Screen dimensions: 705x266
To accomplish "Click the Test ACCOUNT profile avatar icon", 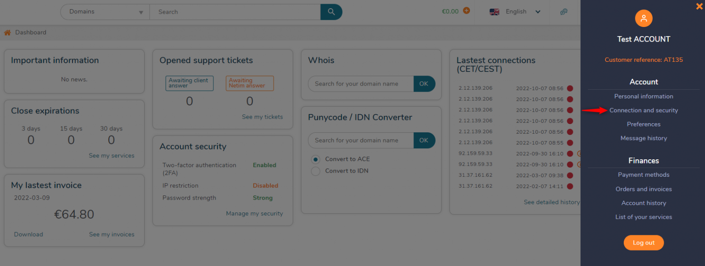I will tap(643, 18).
